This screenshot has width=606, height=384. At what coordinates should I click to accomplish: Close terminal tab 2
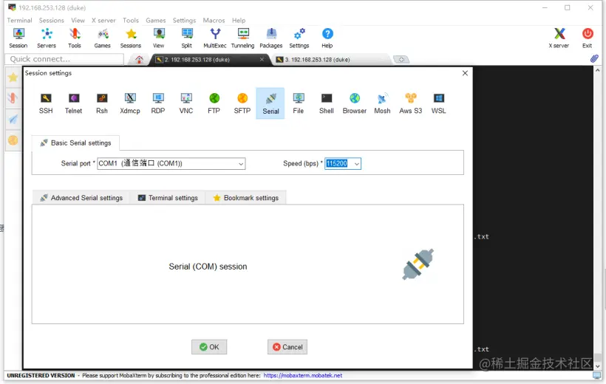click(x=262, y=59)
